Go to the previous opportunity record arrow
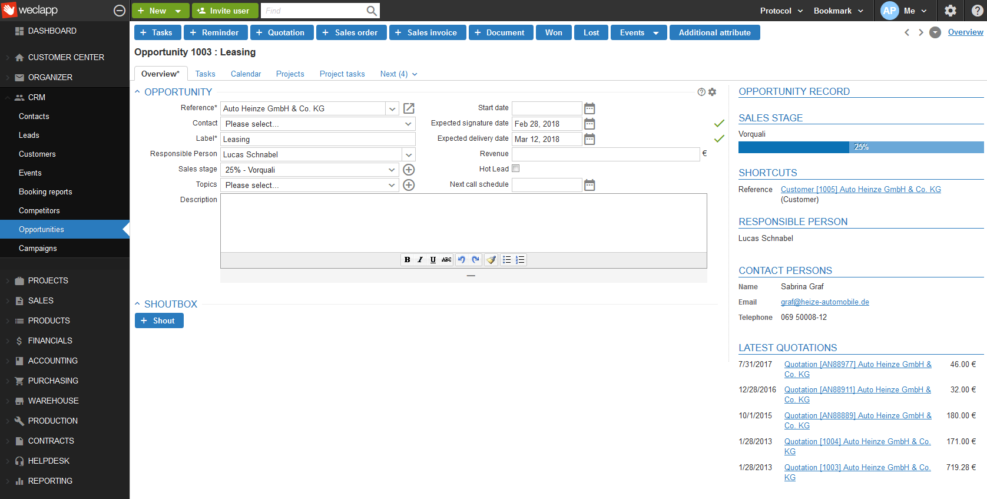Image resolution: width=987 pixels, height=499 pixels. tap(907, 32)
